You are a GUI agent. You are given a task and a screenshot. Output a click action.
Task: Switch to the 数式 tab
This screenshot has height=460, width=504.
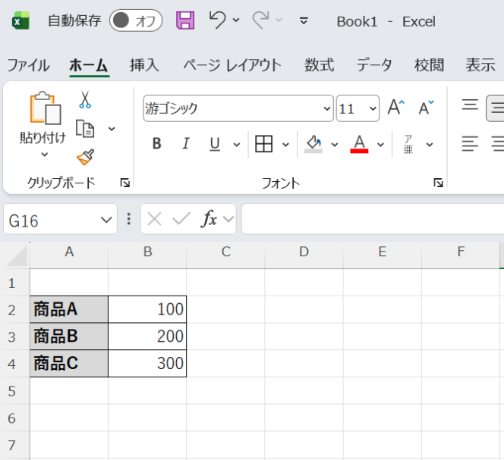coord(320,65)
